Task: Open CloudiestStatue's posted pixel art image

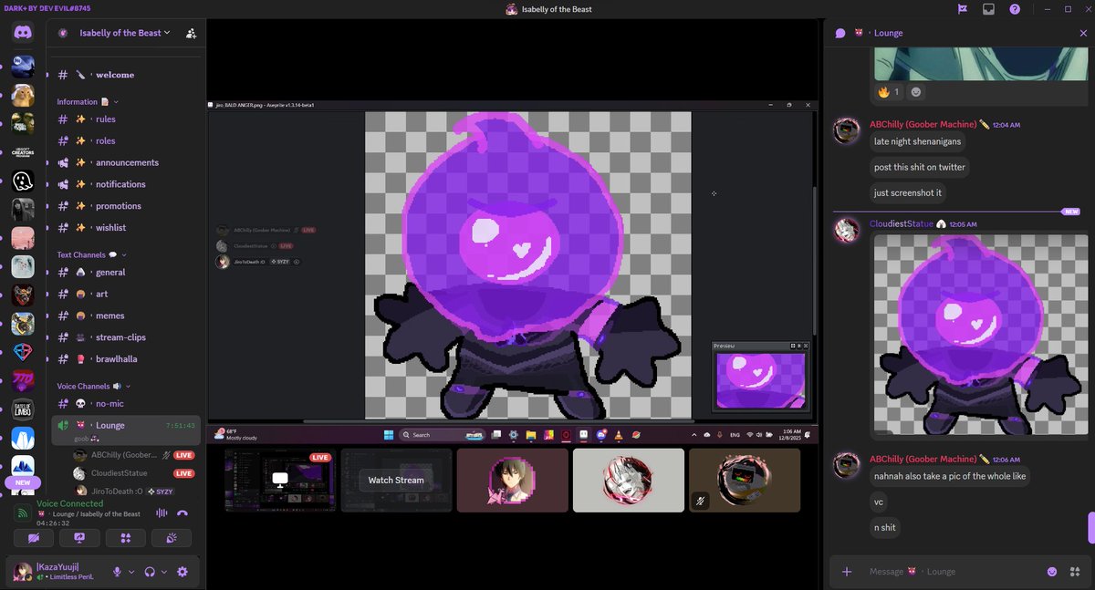Action: click(x=980, y=335)
